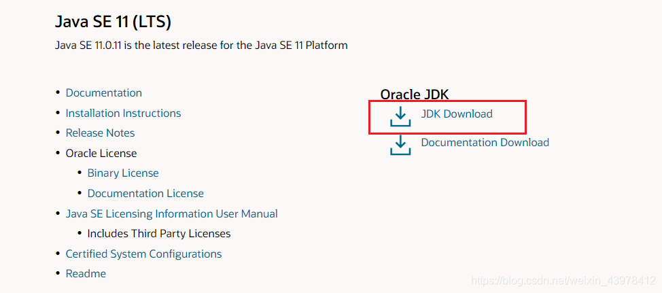This screenshot has height=293, width=662.
Task: Open the Binary License link
Action: [x=123, y=173]
